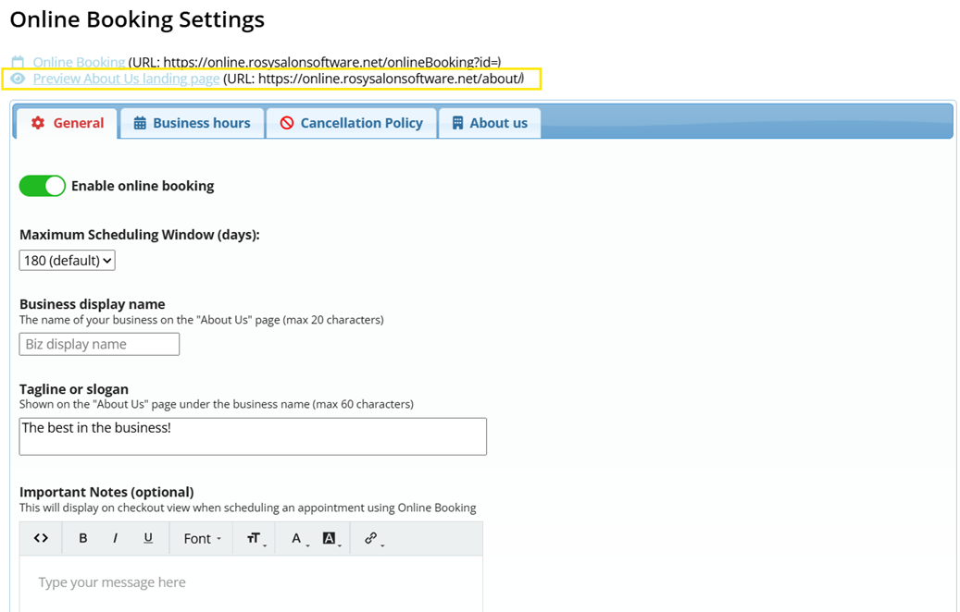Switch to the Cancellation Policy tab
This screenshot has height=612, width=960.
[352, 123]
